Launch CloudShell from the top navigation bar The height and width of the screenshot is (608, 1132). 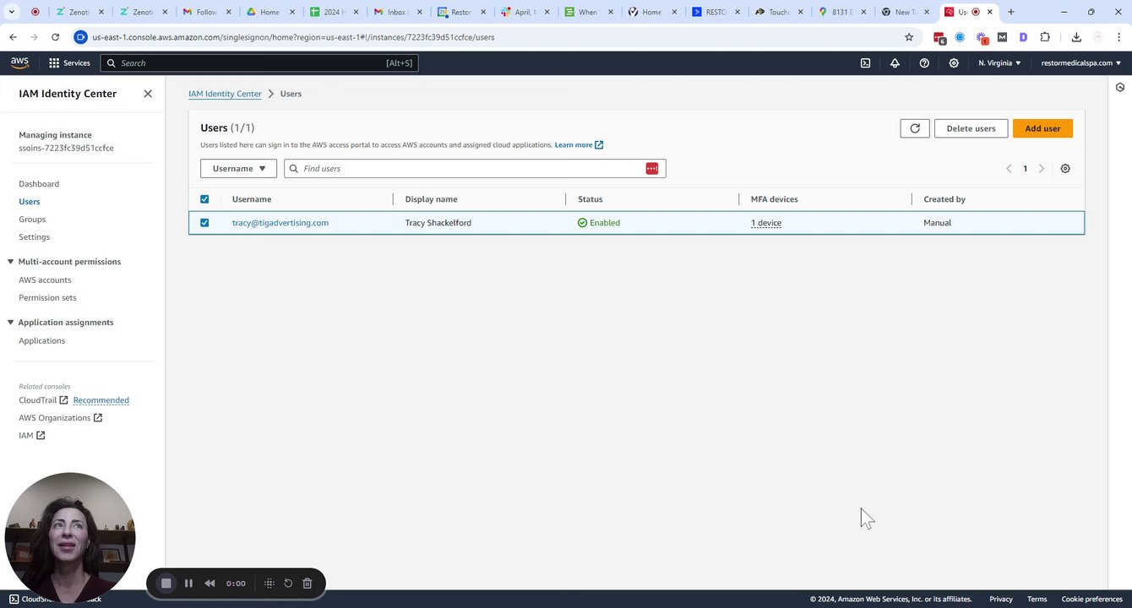[x=865, y=62]
